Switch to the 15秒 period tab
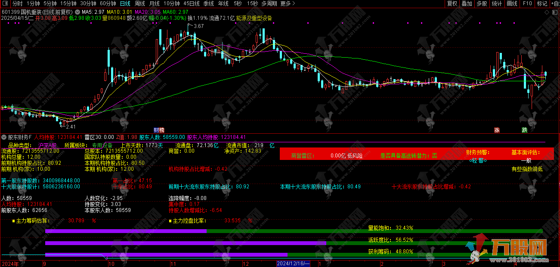560x267 pixels. pos(252,3)
